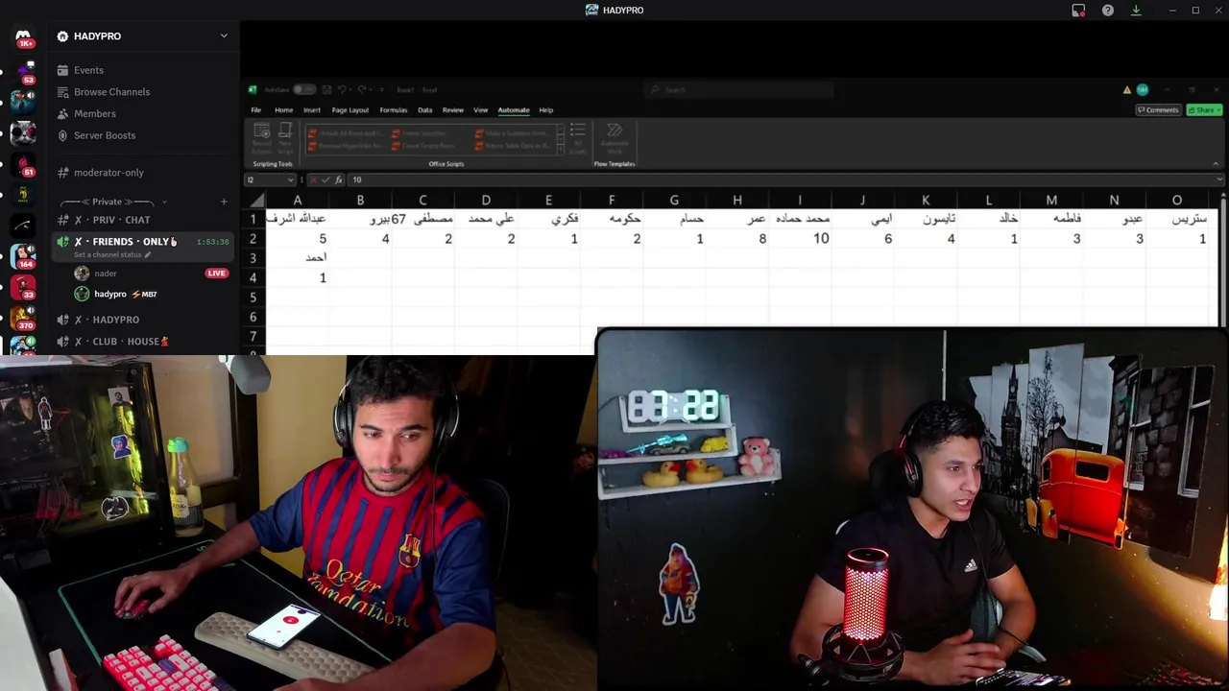This screenshot has height=691, width=1229.
Task: Open the cat-with-glasses server icon
Action: 23,131
